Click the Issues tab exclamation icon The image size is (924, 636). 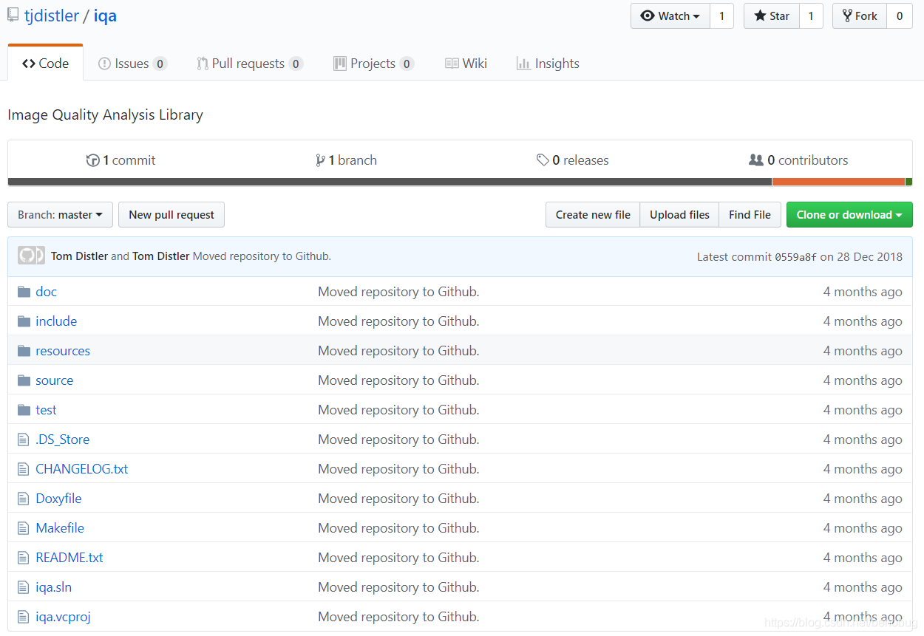(104, 64)
